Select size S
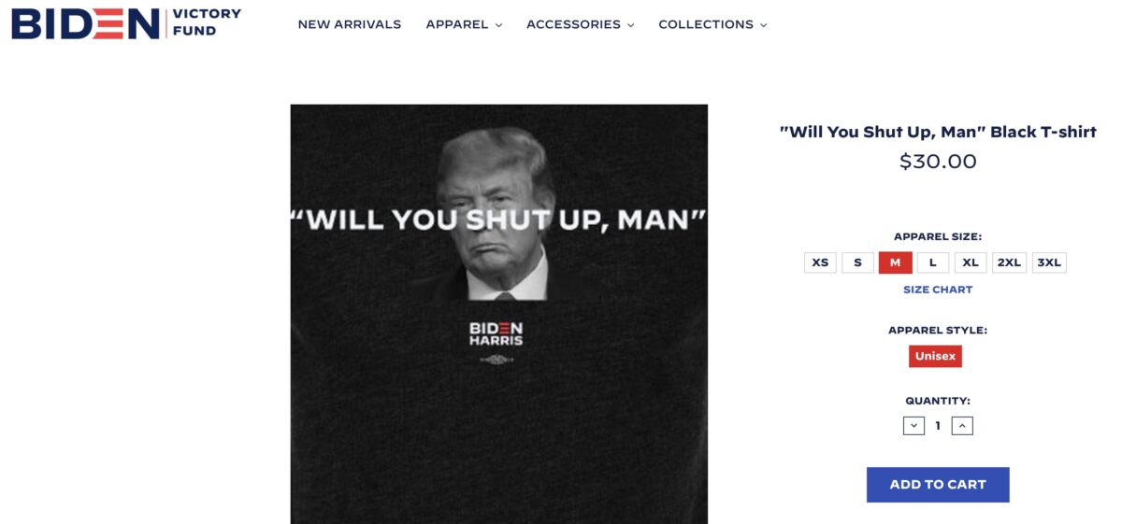 (x=857, y=262)
